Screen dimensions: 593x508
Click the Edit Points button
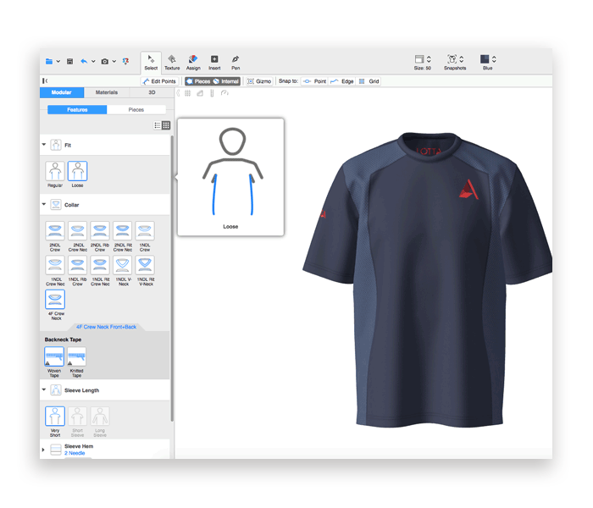(x=159, y=81)
